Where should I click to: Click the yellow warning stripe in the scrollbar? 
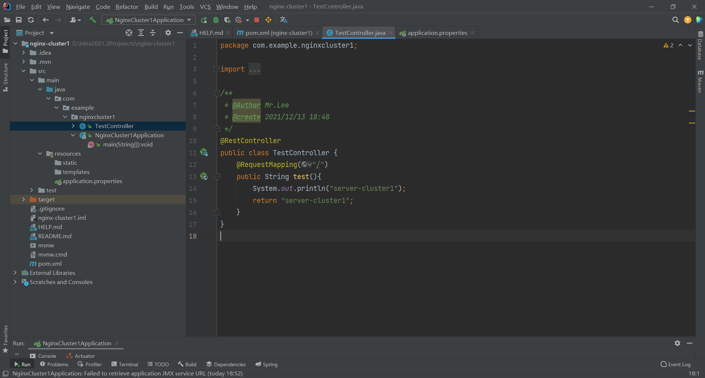(x=692, y=111)
